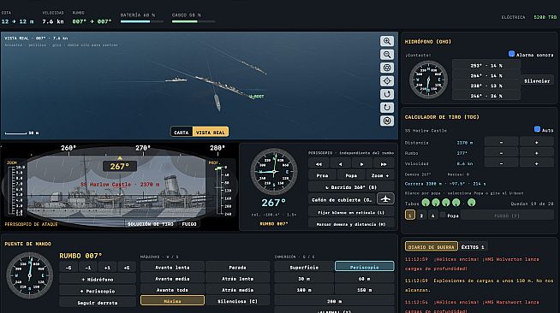Open the ÉXITOS 1 tab
Image resolution: width=560 pixels, height=313 pixels.
473,246
